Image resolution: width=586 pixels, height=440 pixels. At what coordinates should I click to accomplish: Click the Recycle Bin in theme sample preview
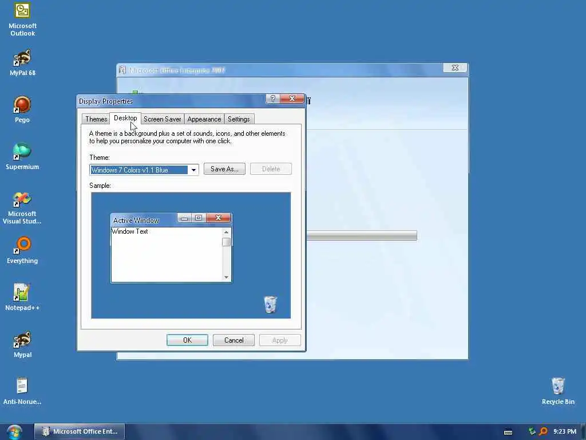coord(270,304)
